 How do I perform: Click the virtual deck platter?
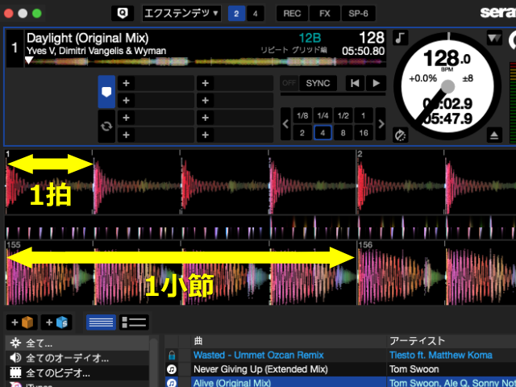coord(447,87)
